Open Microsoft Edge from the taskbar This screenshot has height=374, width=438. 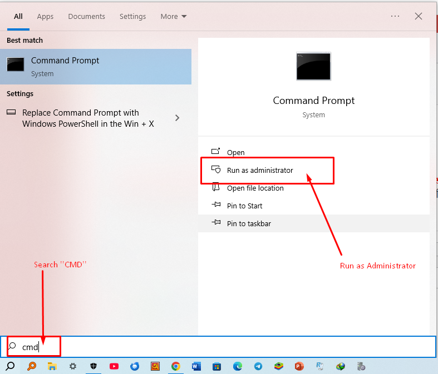[x=238, y=366]
